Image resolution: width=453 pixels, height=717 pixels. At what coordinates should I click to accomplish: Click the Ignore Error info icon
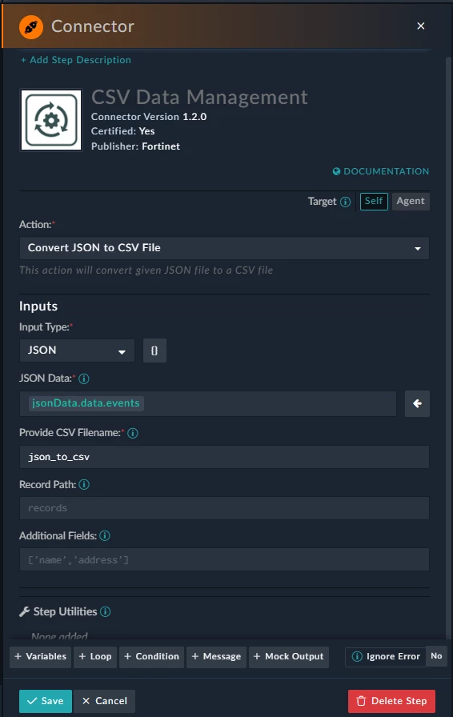click(x=357, y=657)
